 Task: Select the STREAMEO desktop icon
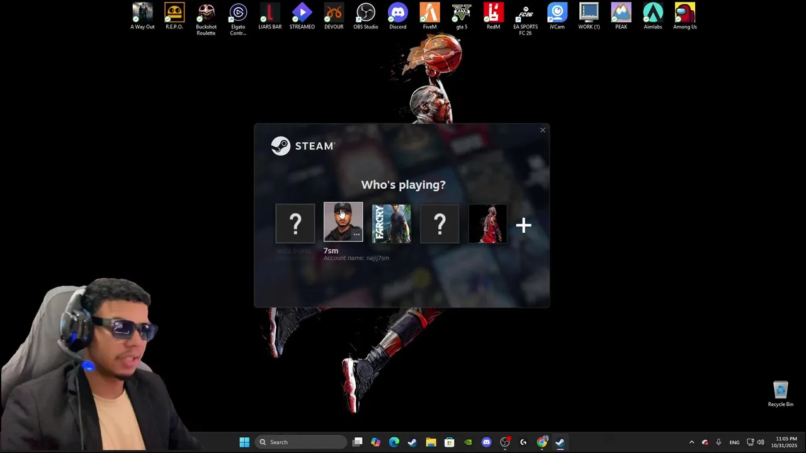pos(302,17)
